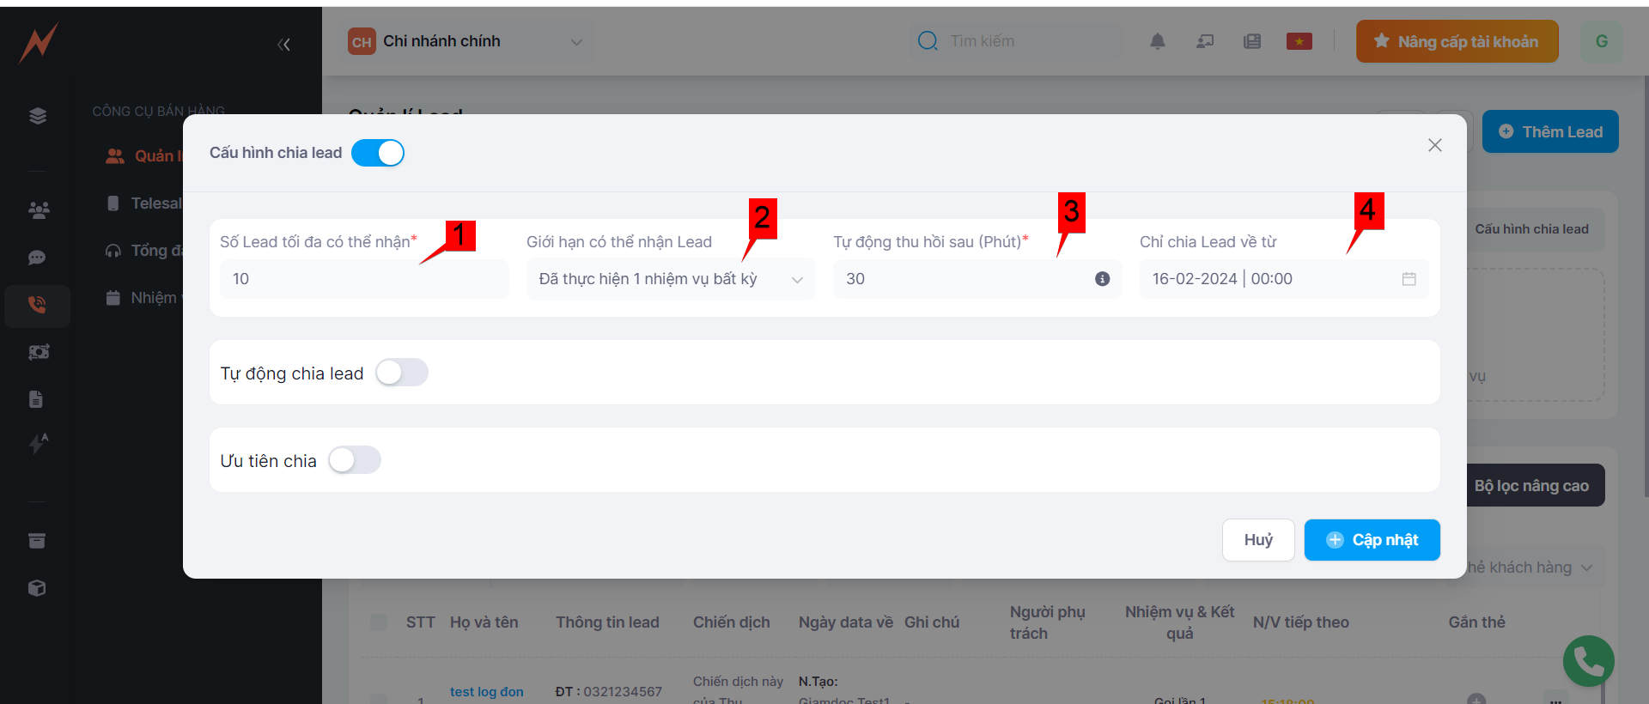This screenshot has width=1649, height=704.
Task: Click the notification bell icon
Action: coord(1157,41)
